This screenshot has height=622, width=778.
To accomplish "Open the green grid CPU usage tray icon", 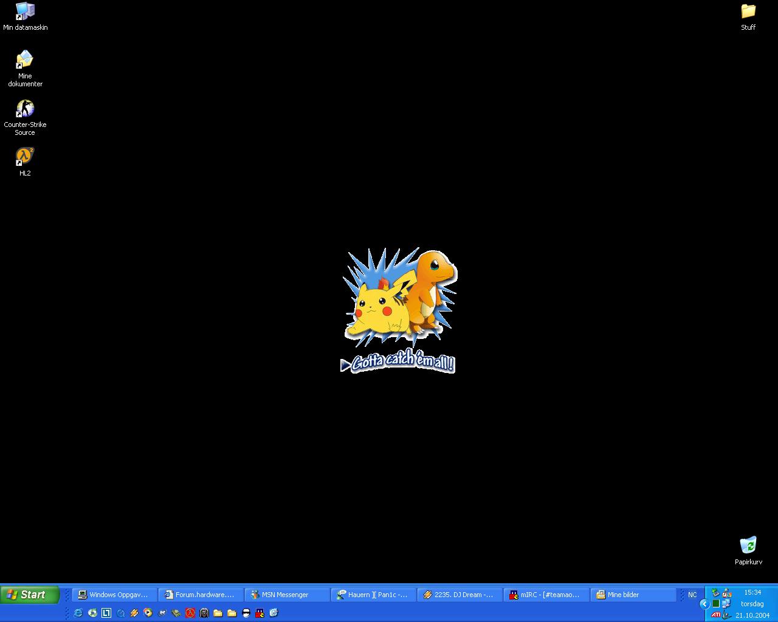I will (x=715, y=604).
